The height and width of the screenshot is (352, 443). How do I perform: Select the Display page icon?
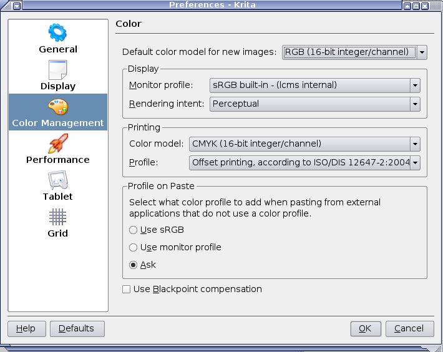[58, 69]
